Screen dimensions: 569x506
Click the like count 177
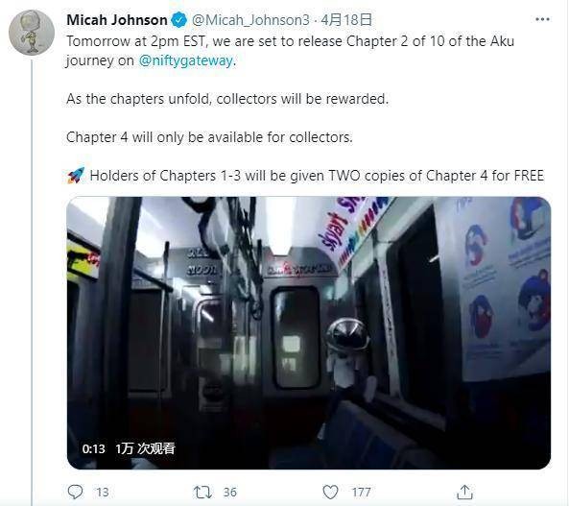(362, 493)
